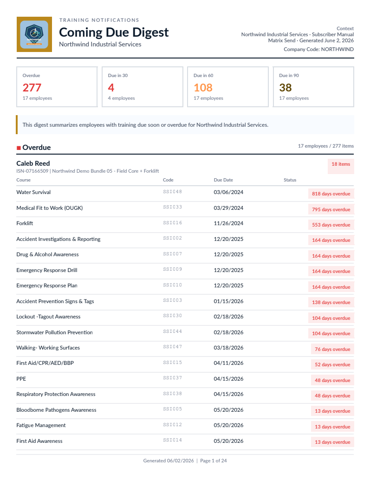The width and height of the screenshot is (370, 480).
Task: Click Fatigue Management course
Action: [41, 425]
